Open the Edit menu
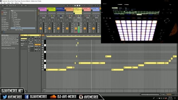Viewport: 178px width, 100px height. (x=4, y=3)
